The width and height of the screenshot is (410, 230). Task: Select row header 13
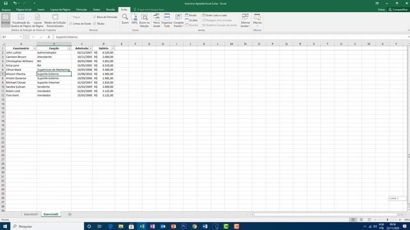point(3,100)
